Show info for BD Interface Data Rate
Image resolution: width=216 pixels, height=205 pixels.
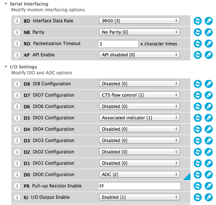coord(17,21)
